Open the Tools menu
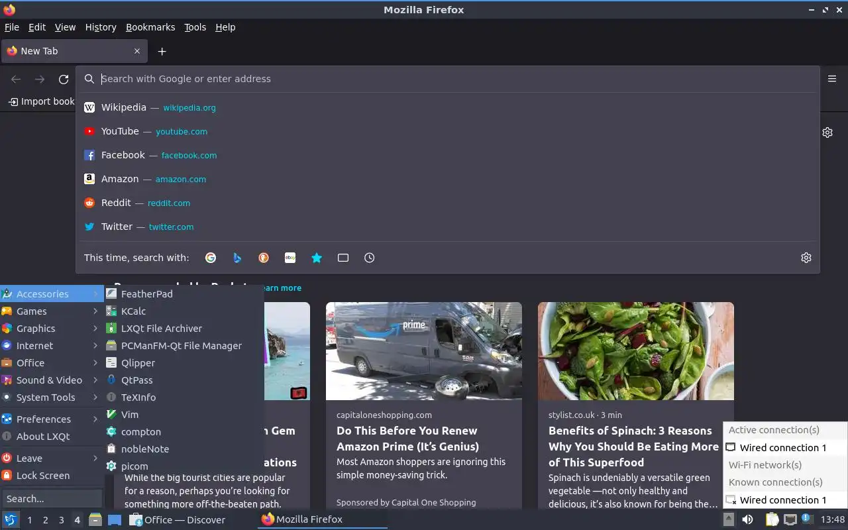 pos(195,27)
